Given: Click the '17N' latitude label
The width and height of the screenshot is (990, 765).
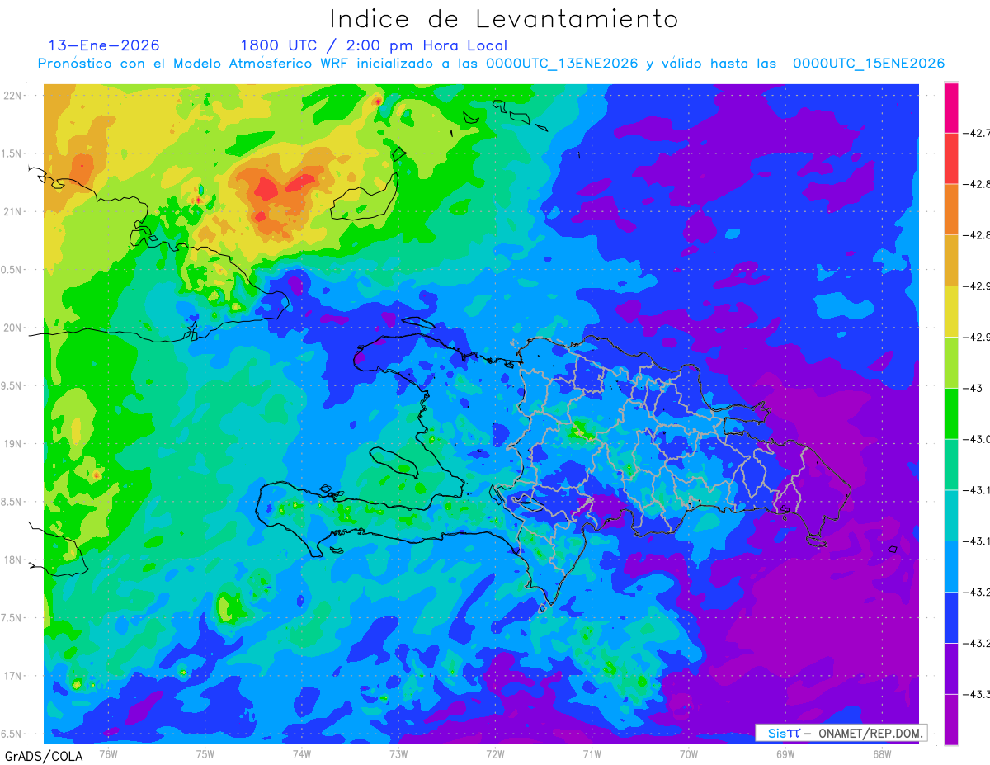Looking at the screenshot, I should click(x=13, y=676).
